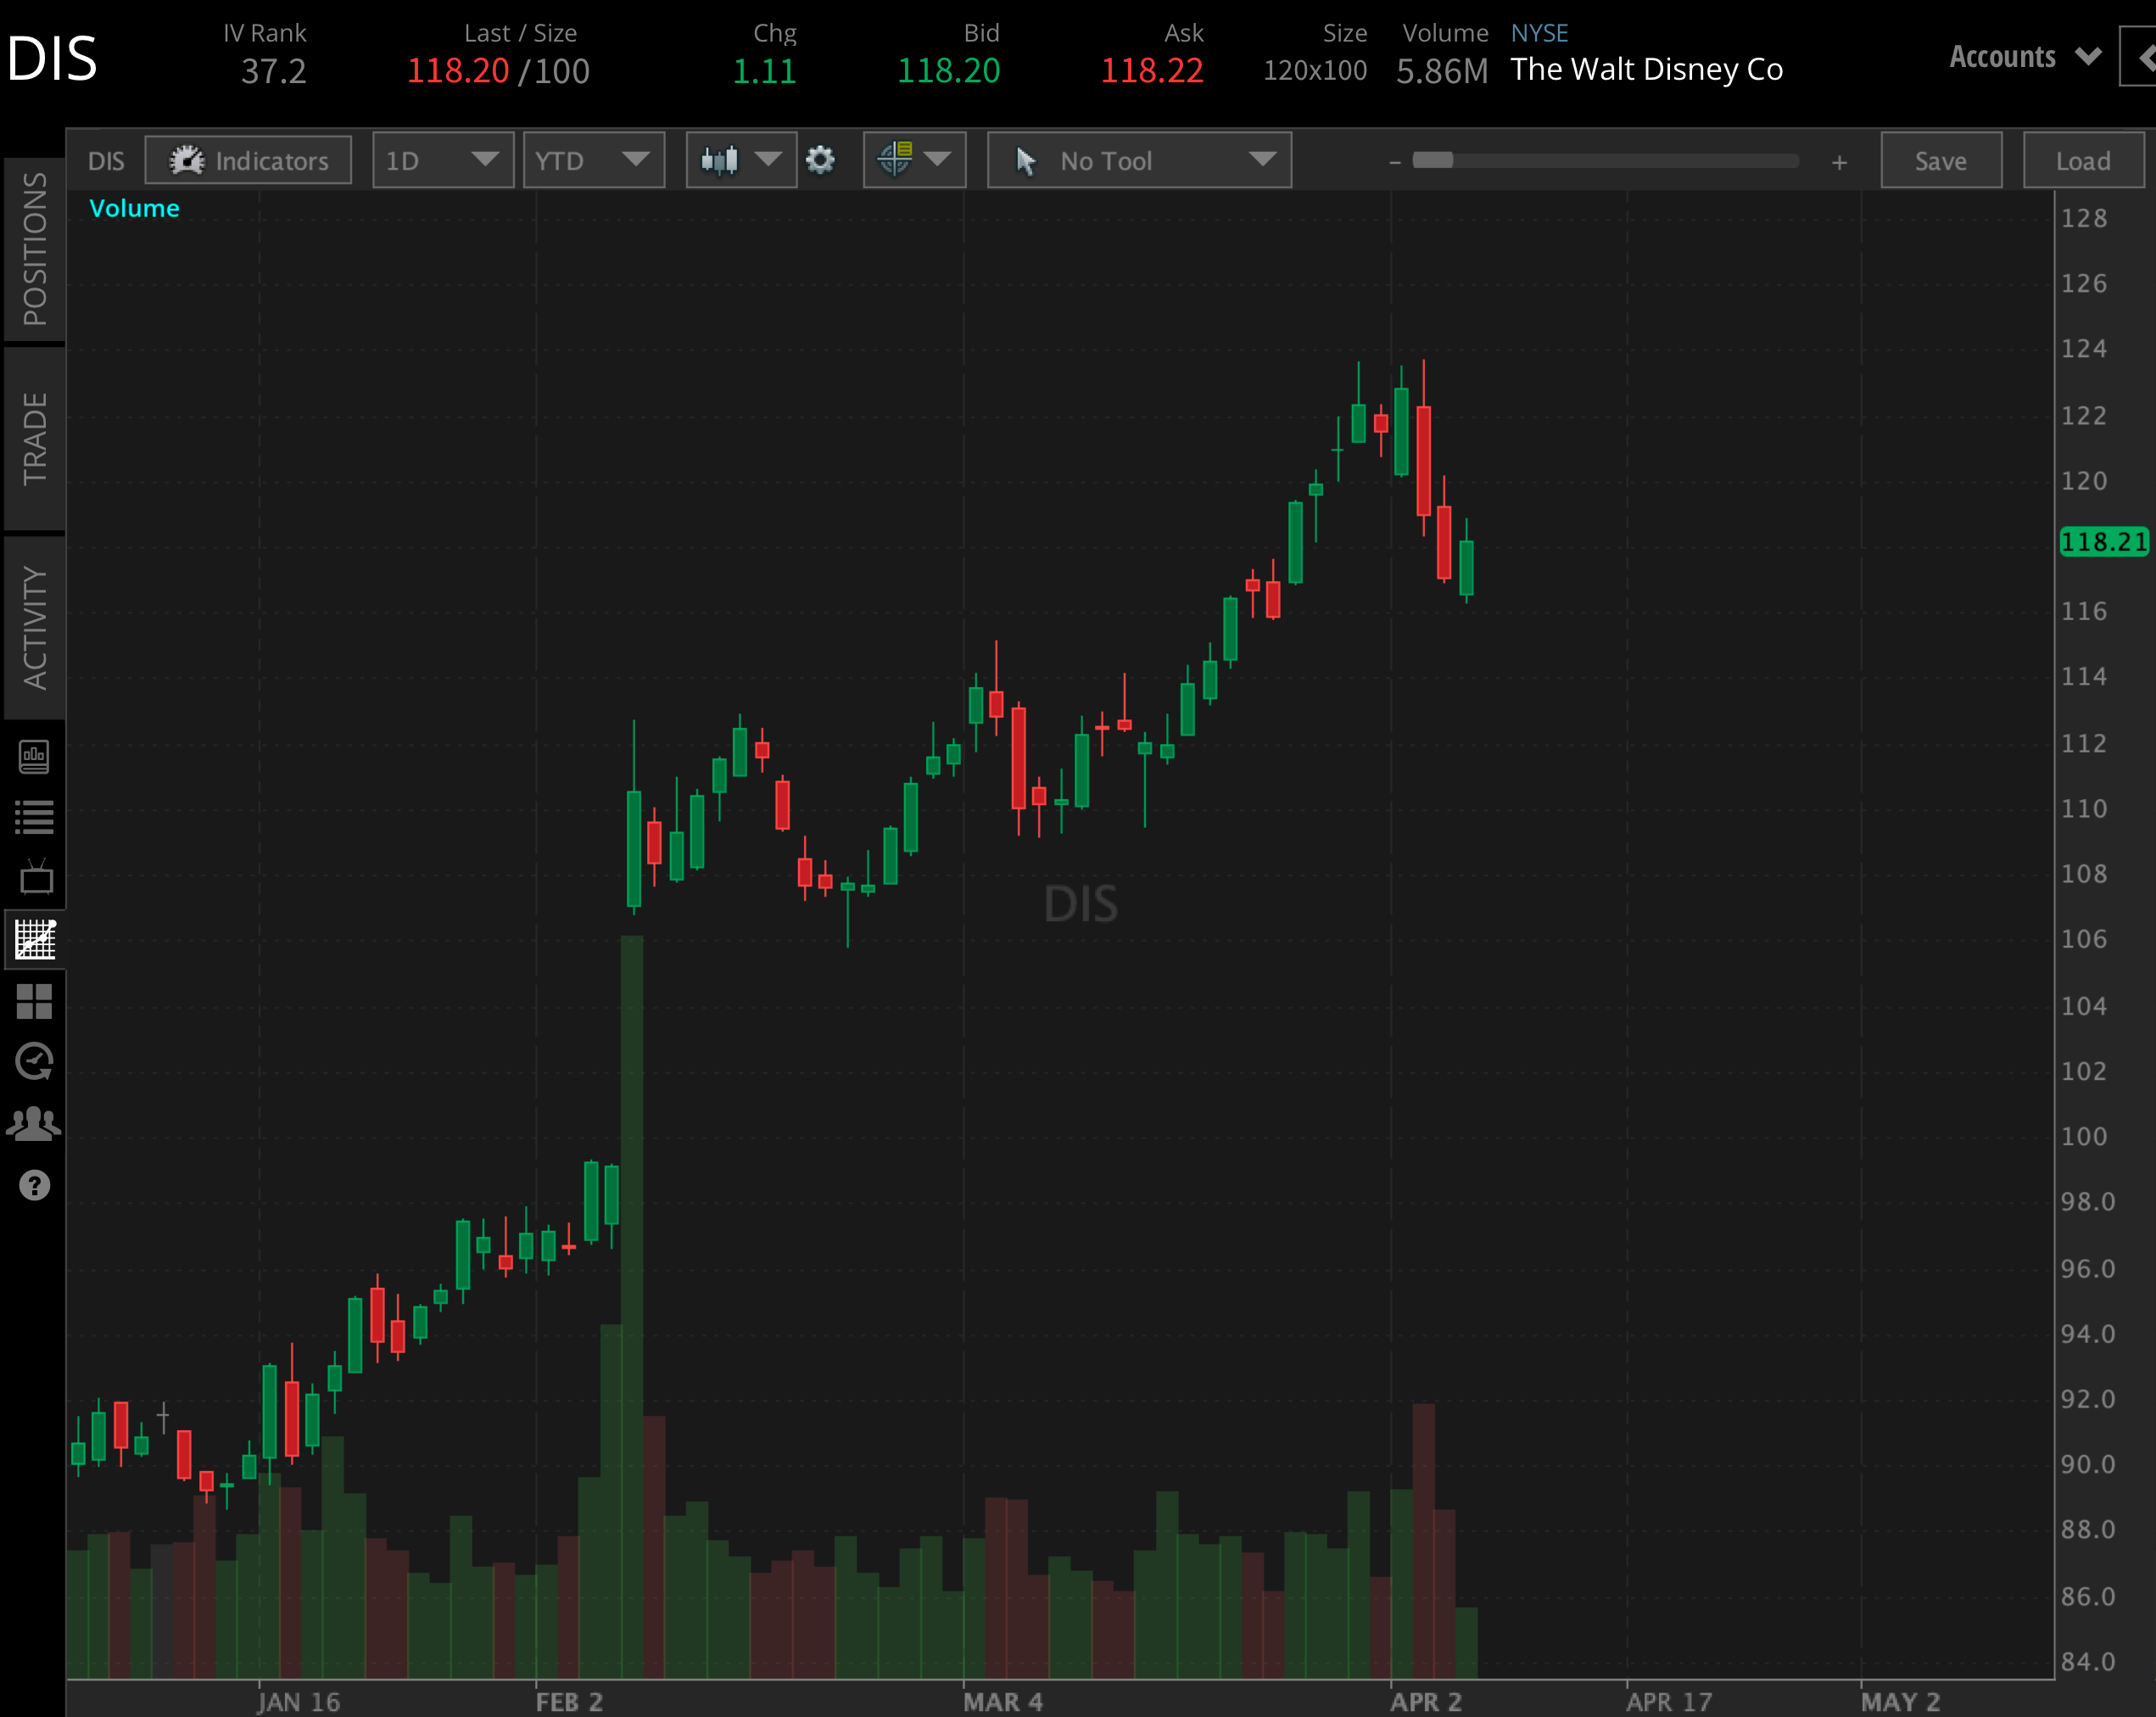Open the TV/video content panel

coord(35,878)
